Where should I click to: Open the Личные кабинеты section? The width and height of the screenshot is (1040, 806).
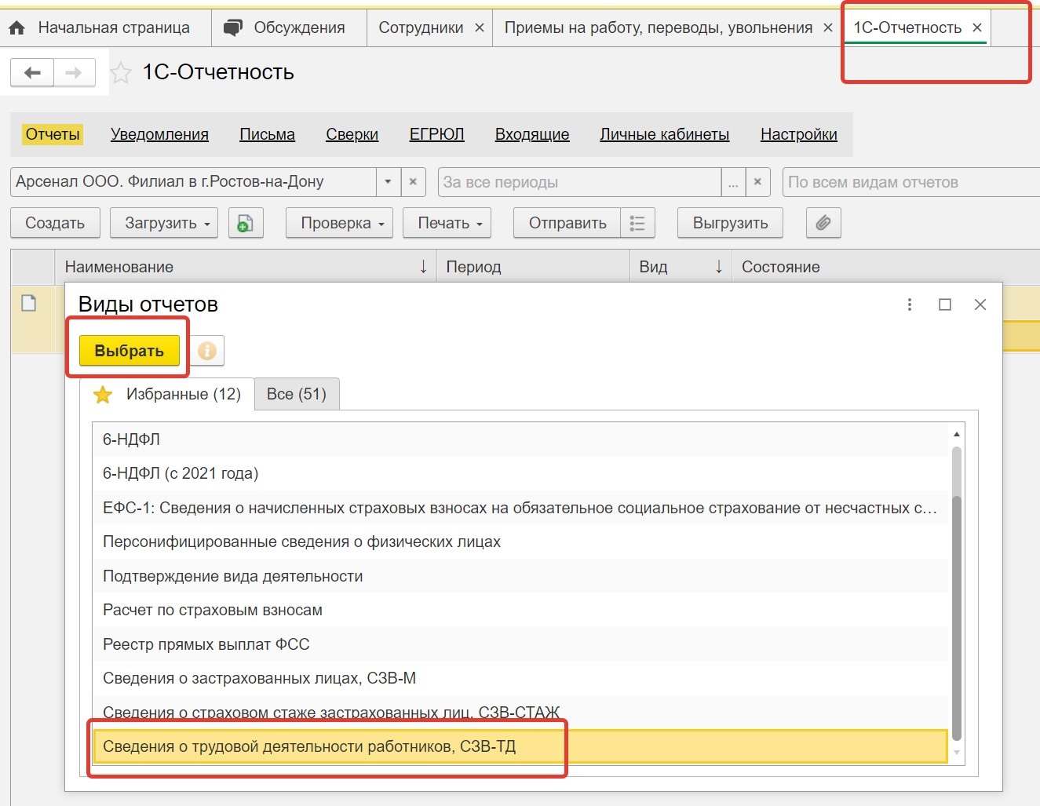tap(664, 135)
